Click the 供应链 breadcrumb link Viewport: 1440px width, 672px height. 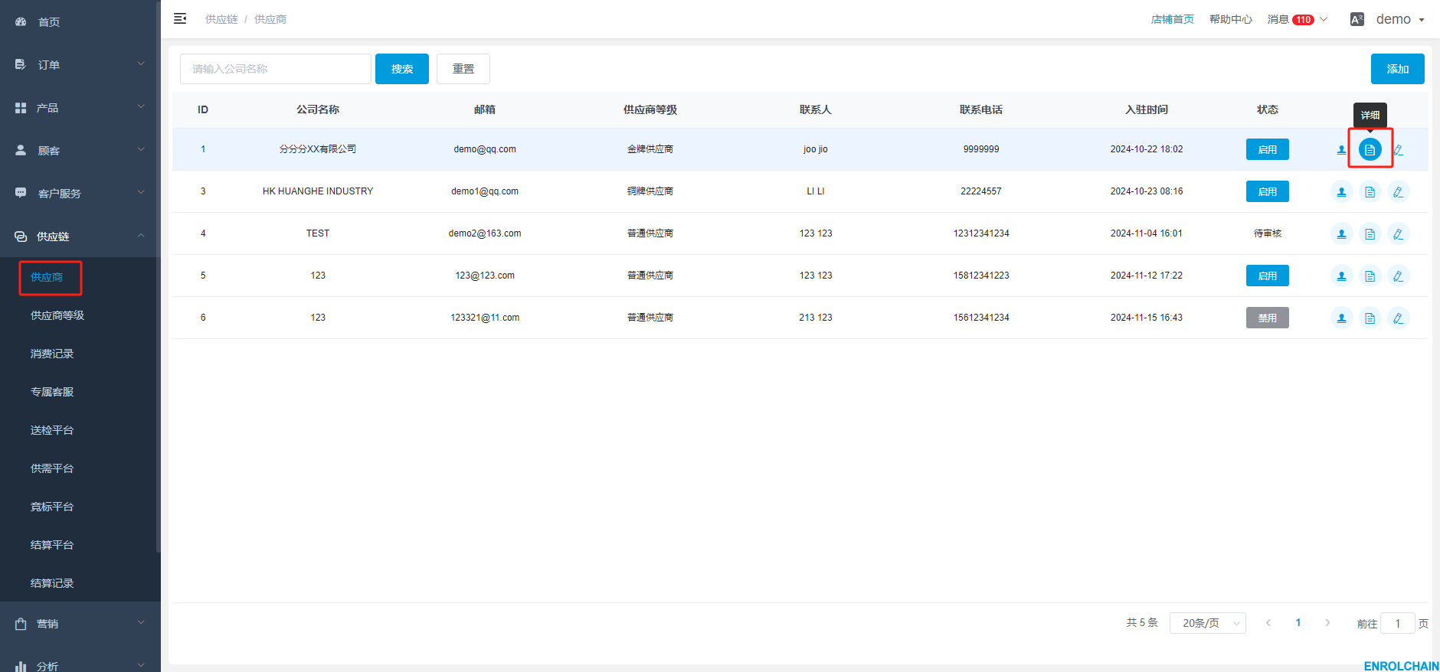(x=221, y=19)
